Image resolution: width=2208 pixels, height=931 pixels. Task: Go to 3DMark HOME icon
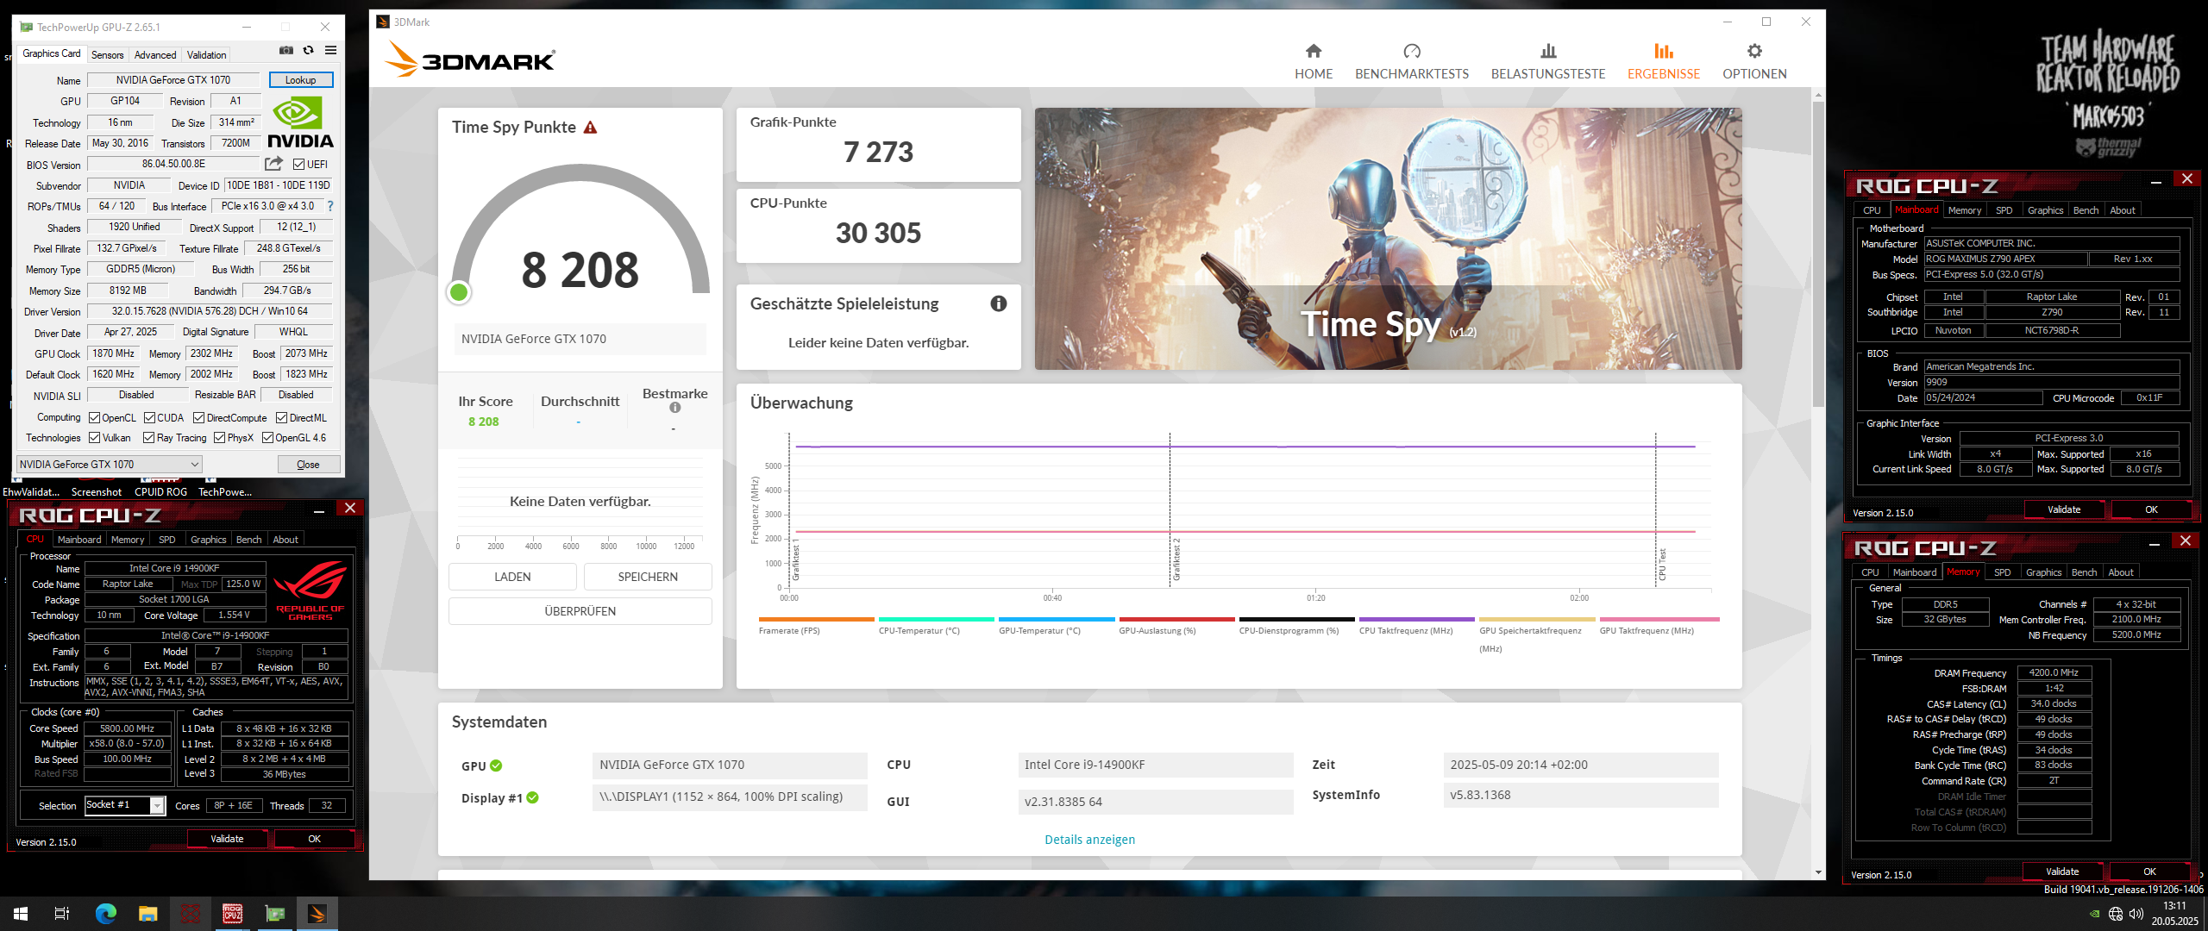coord(1313,51)
